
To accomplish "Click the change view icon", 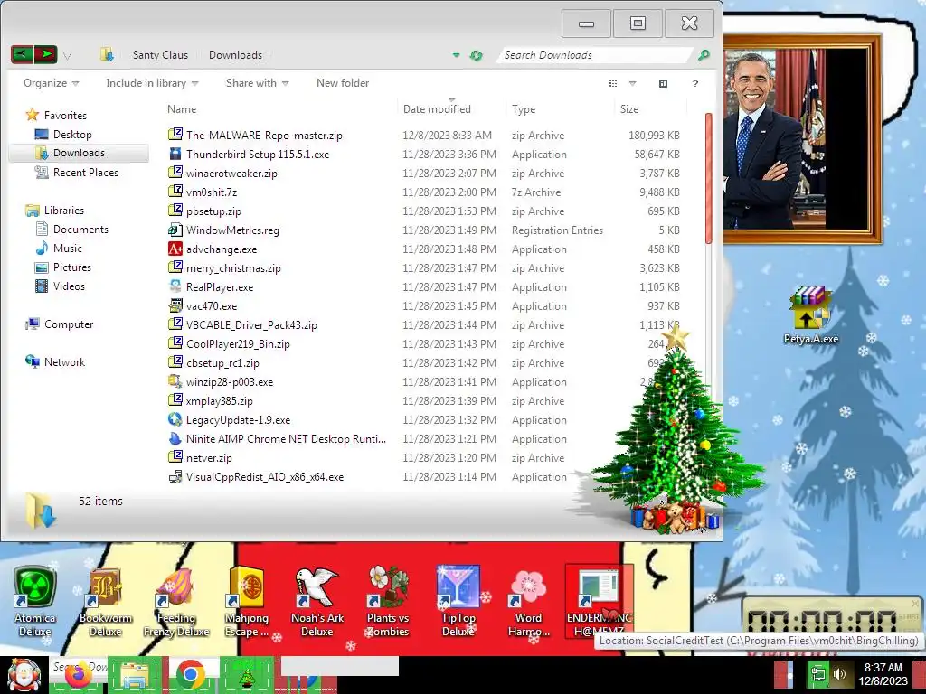I will (x=613, y=83).
